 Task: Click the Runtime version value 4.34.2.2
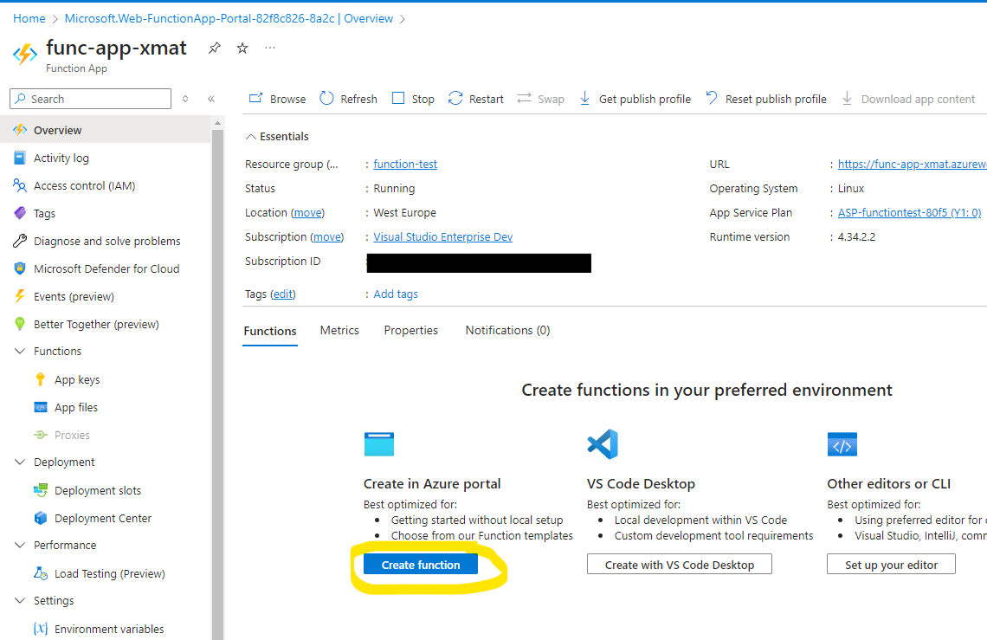tap(856, 236)
